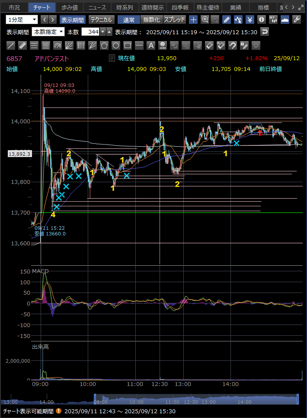Screen dimensions: 307x418
Task: Select the pentagon shape tool
Action: pyautogui.click(x=104, y=45)
